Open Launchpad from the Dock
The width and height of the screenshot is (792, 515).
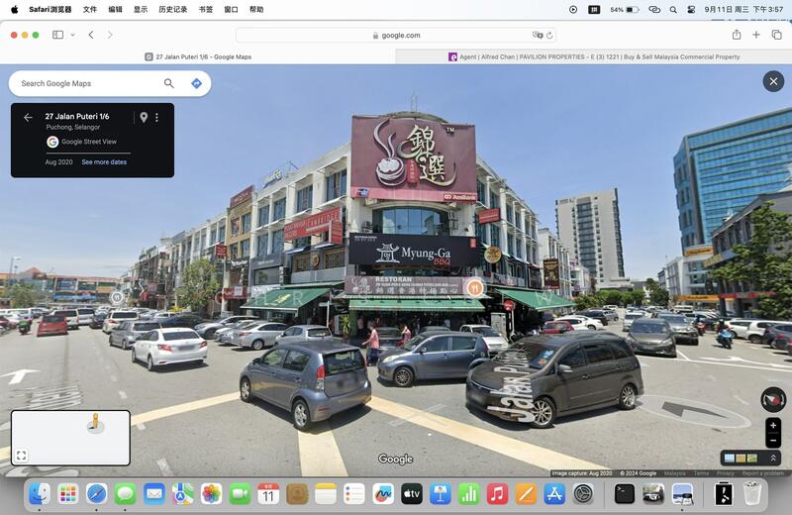67,494
